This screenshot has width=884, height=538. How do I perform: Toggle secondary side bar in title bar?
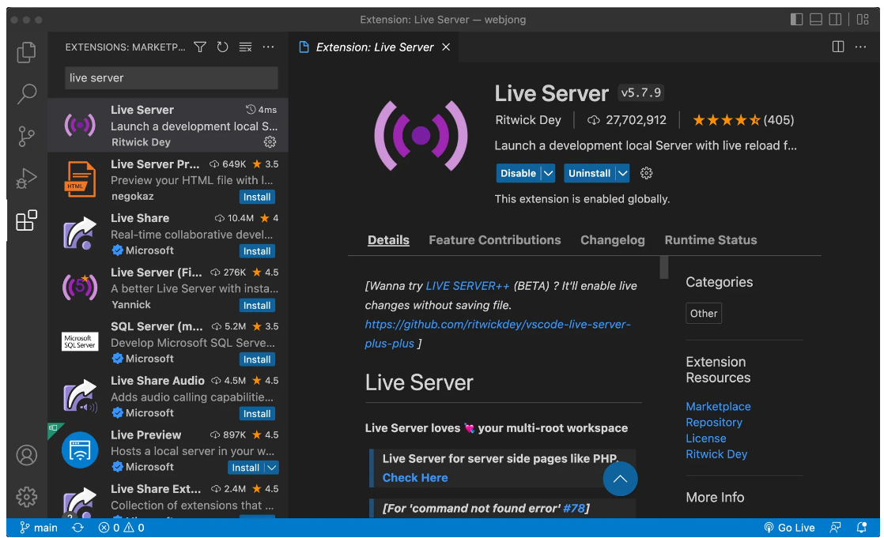pos(836,20)
